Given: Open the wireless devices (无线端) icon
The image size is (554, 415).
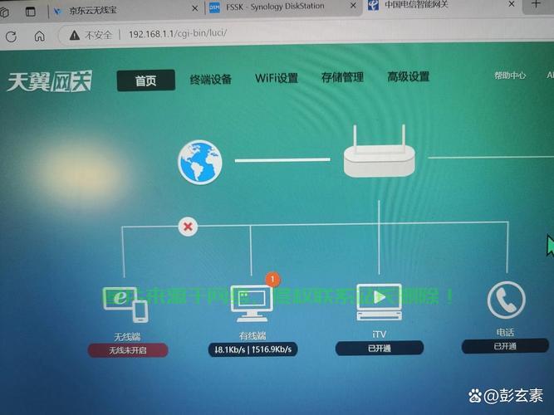Looking at the screenshot, I should coord(125,305).
